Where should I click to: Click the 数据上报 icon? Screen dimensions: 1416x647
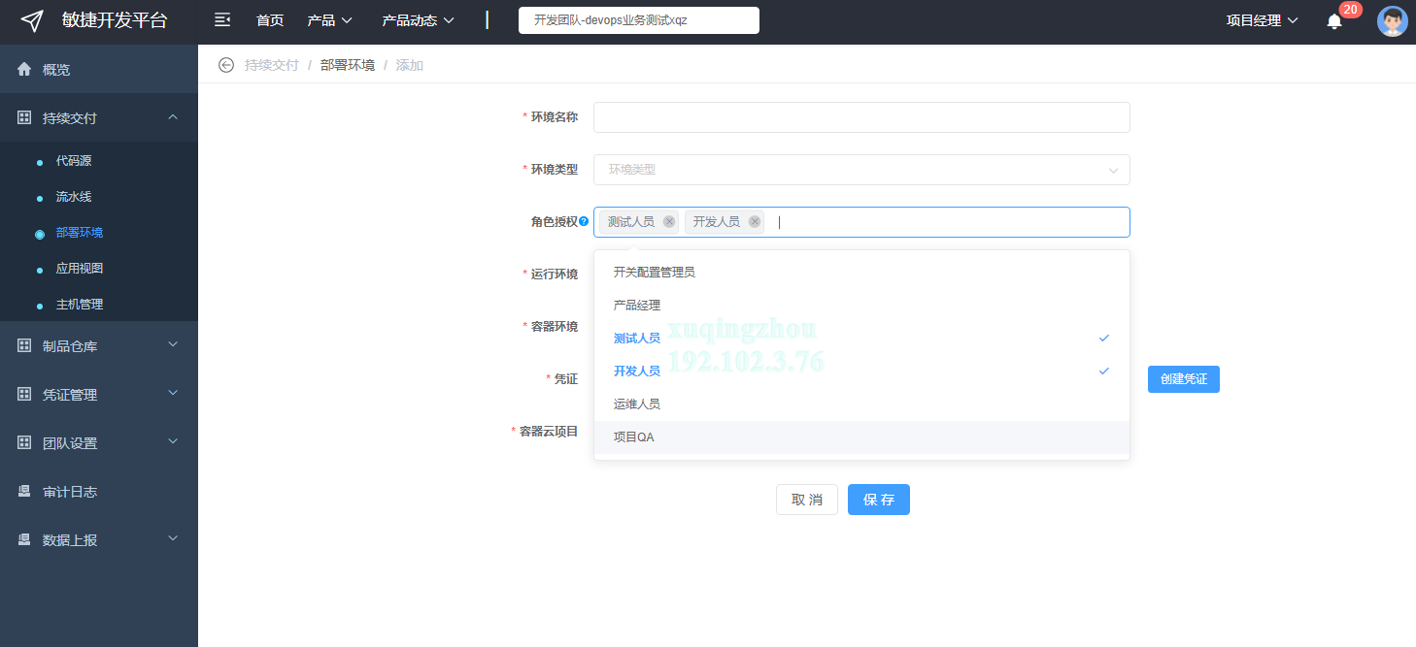coord(24,540)
